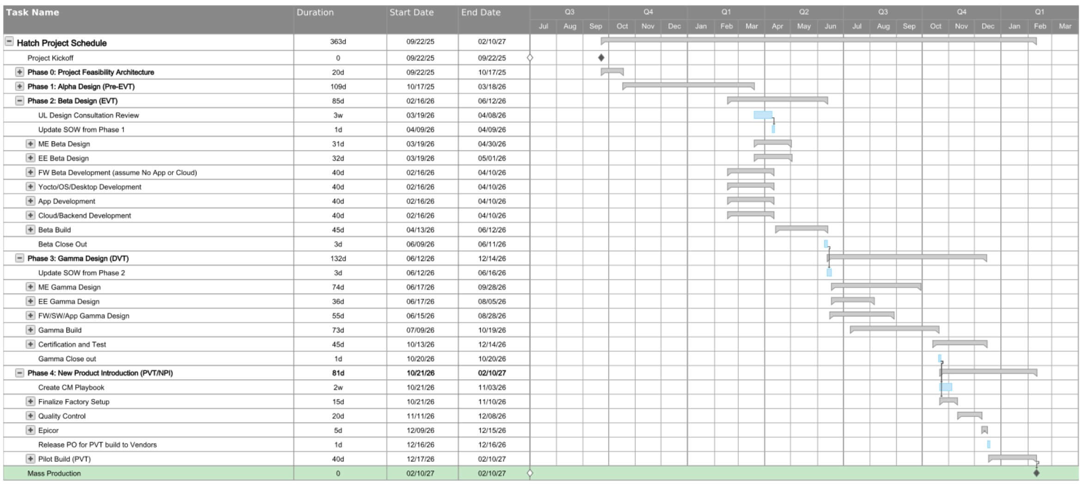The width and height of the screenshot is (1082, 485).
Task: Click the Duration column header
Action: (315, 12)
